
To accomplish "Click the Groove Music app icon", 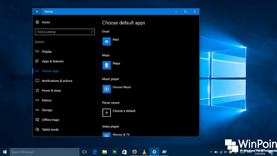I will (x=107, y=89).
